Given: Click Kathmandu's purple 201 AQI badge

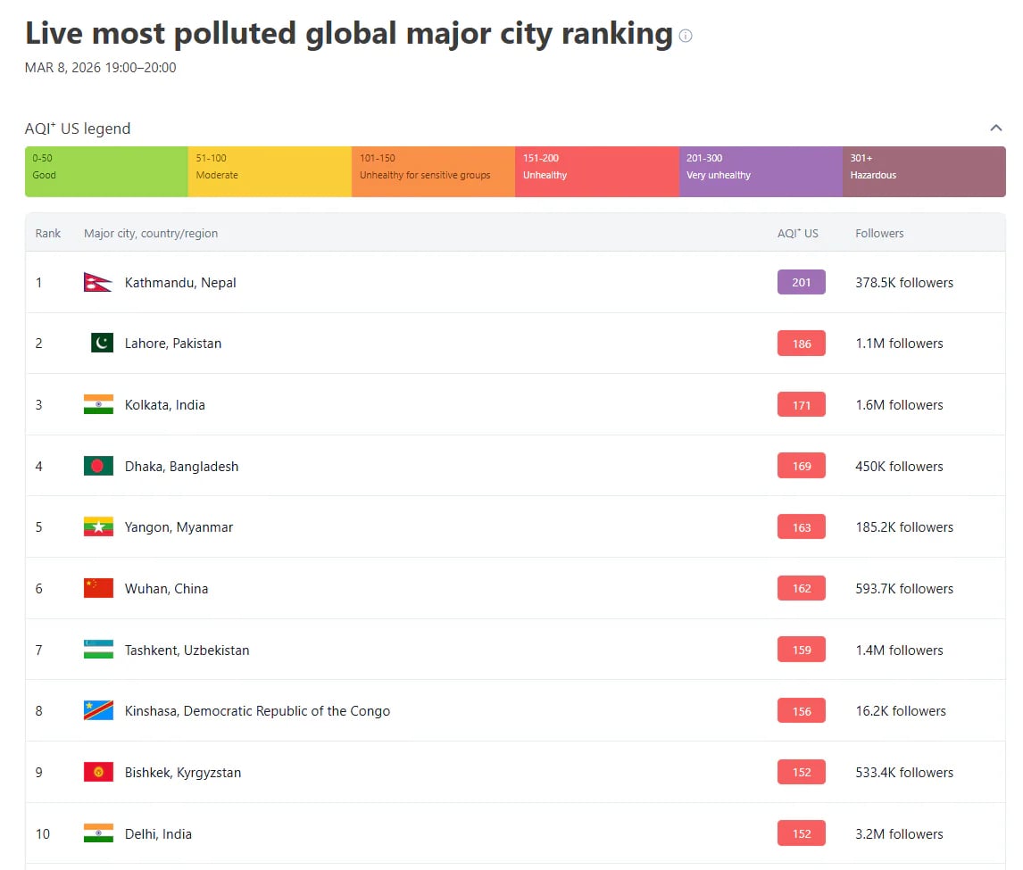Looking at the screenshot, I should (x=801, y=283).
